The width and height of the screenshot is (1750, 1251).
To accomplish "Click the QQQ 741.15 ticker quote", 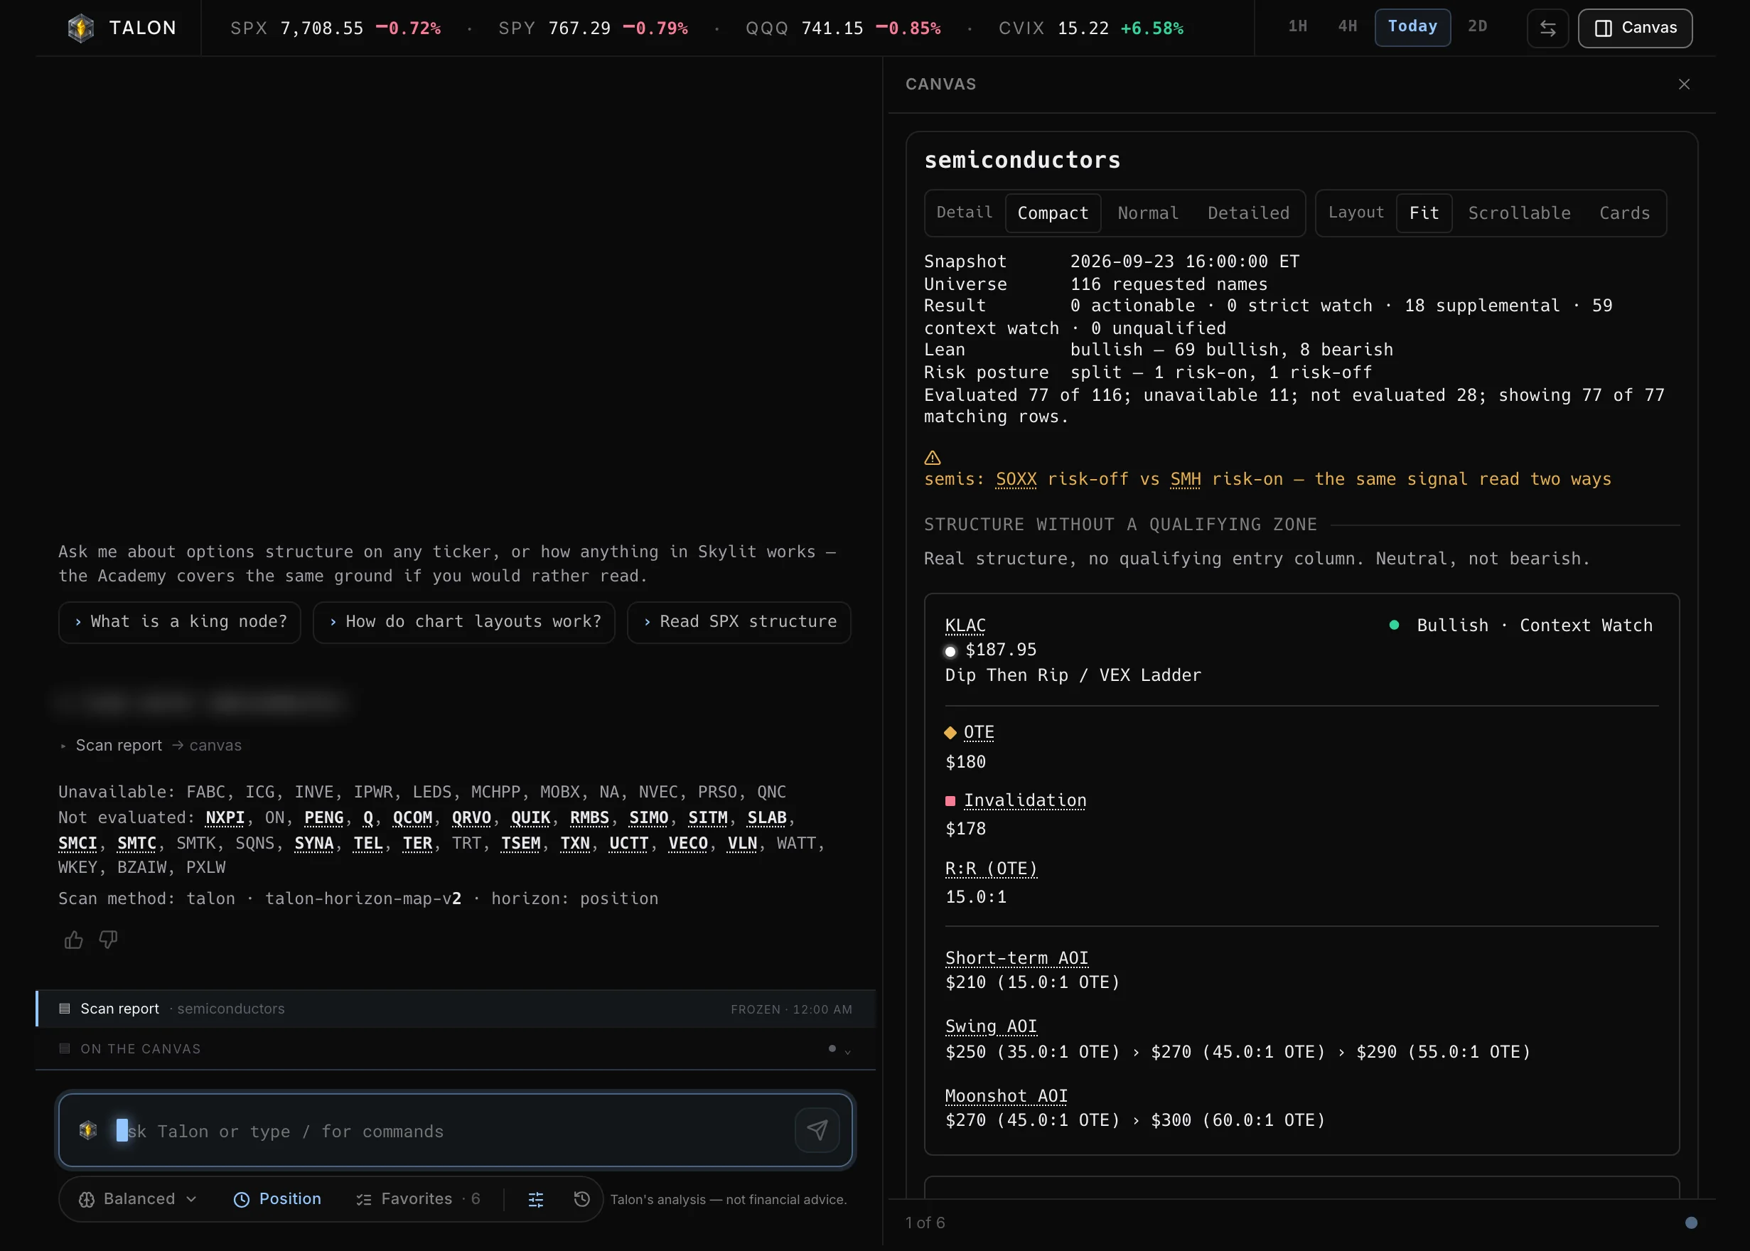I will 842,28.
